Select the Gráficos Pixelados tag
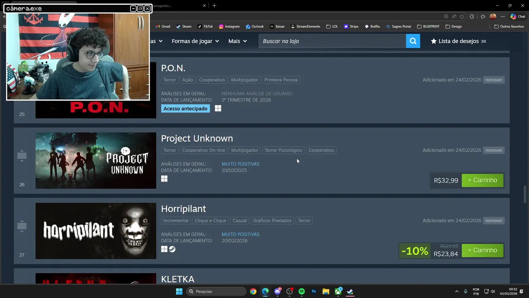The width and height of the screenshot is (529, 298). pos(272,221)
